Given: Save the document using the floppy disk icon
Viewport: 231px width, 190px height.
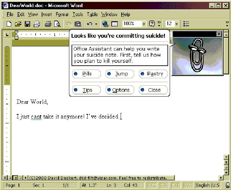Looking at the screenshot, I should click(x=27, y=24).
